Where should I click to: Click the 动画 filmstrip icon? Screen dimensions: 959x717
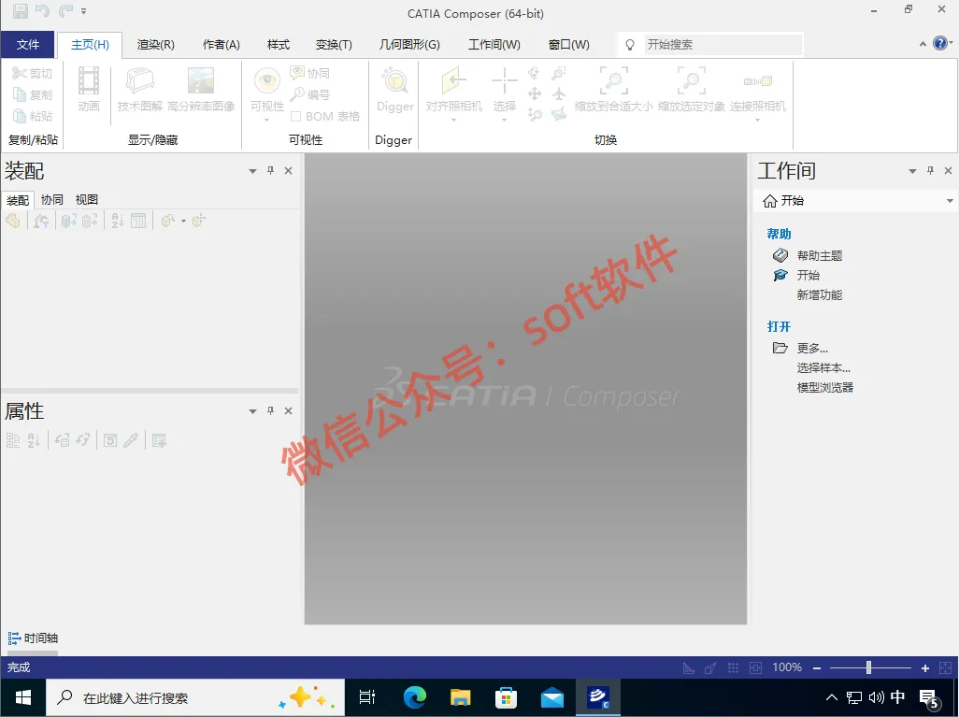[x=89, y=81]
